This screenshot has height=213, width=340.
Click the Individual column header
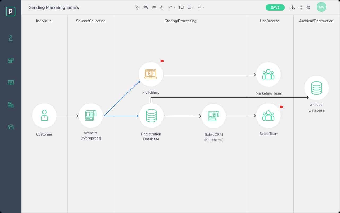click(44, 21)
